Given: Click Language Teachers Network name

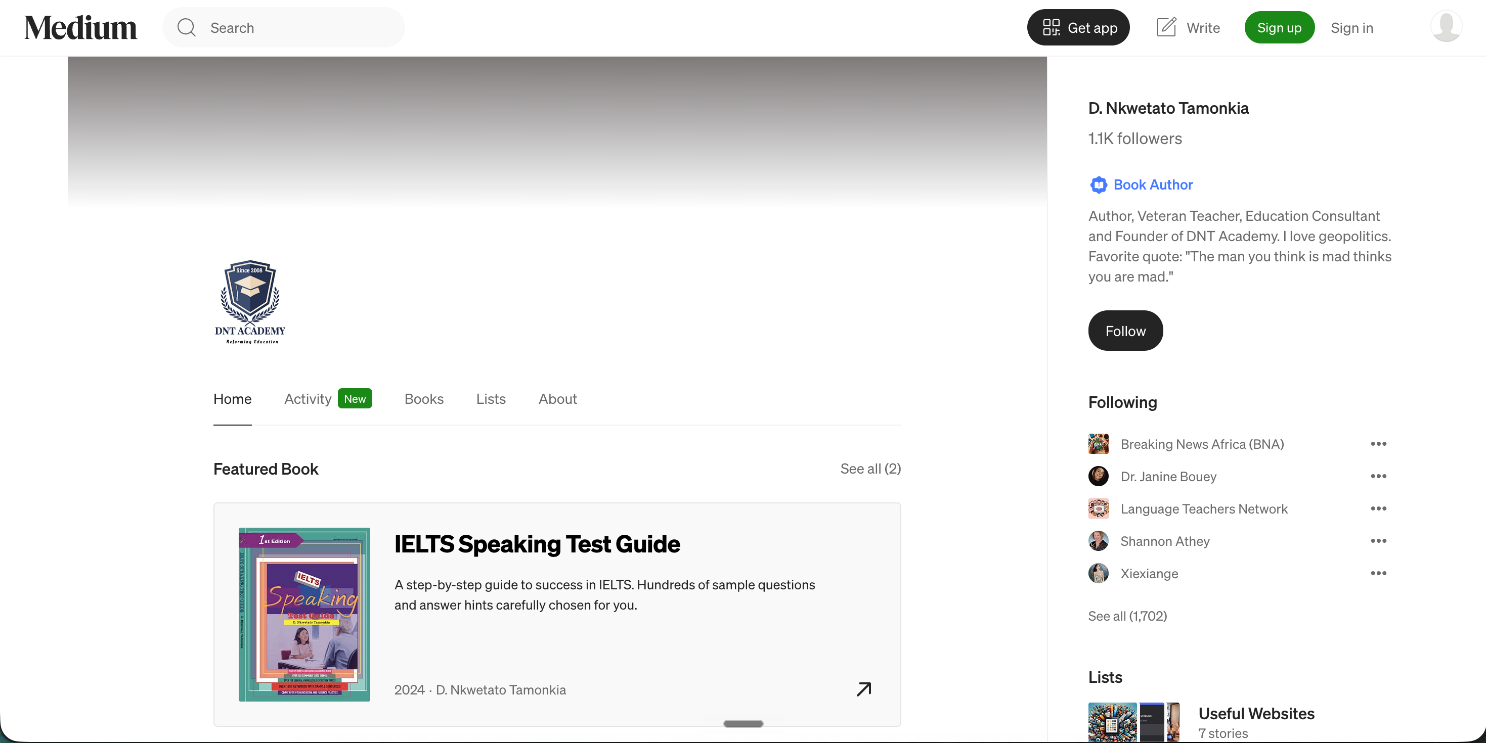Looking at the screenshot, I should 1204,508.
